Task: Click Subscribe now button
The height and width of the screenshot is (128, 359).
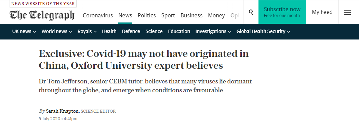Action: pos(282,12)
